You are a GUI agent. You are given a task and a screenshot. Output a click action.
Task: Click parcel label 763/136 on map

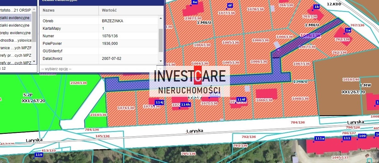[x=310, y=16]
